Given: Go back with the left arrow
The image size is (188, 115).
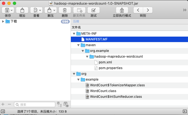Looking at the screenshot, I should tap(138, 10).
